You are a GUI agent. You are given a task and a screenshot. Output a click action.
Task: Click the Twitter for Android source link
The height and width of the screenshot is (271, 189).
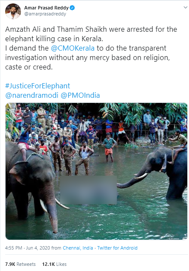(117, 248)
